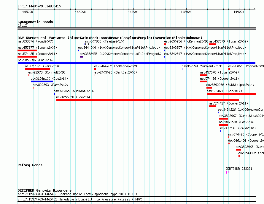Open esv2403028 (Bentley2008) label

tap(116, 72)
